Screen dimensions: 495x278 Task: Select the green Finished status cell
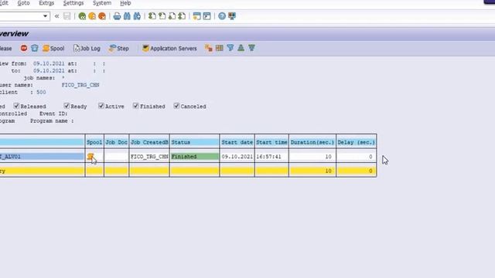(194, 156)
